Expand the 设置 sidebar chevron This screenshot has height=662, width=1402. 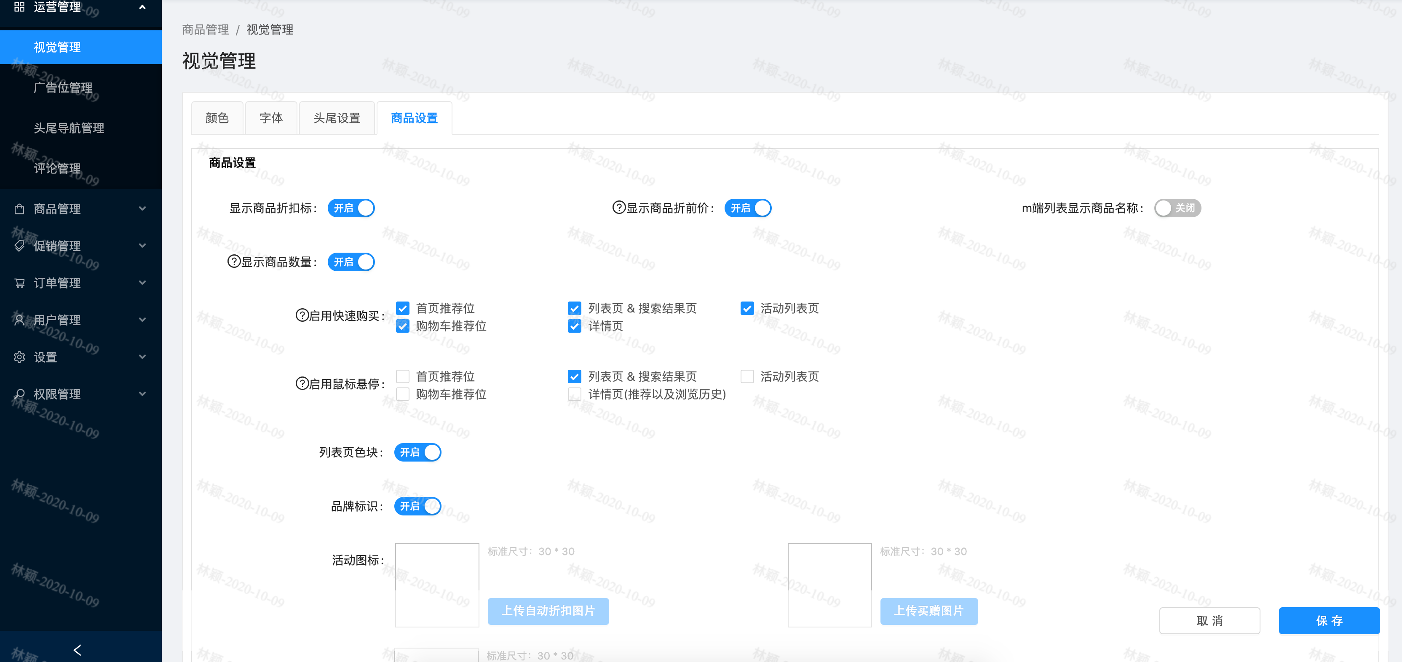pos(142,356)
